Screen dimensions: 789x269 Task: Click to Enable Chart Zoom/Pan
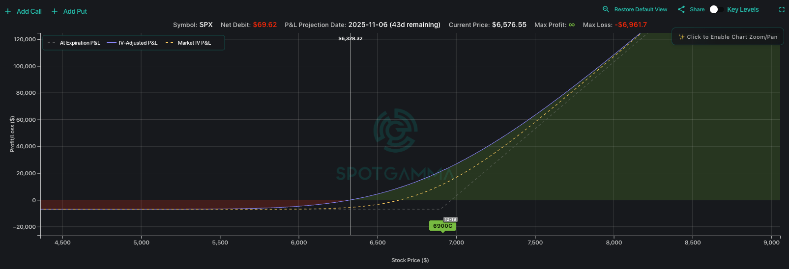click(x=732, y=37)
